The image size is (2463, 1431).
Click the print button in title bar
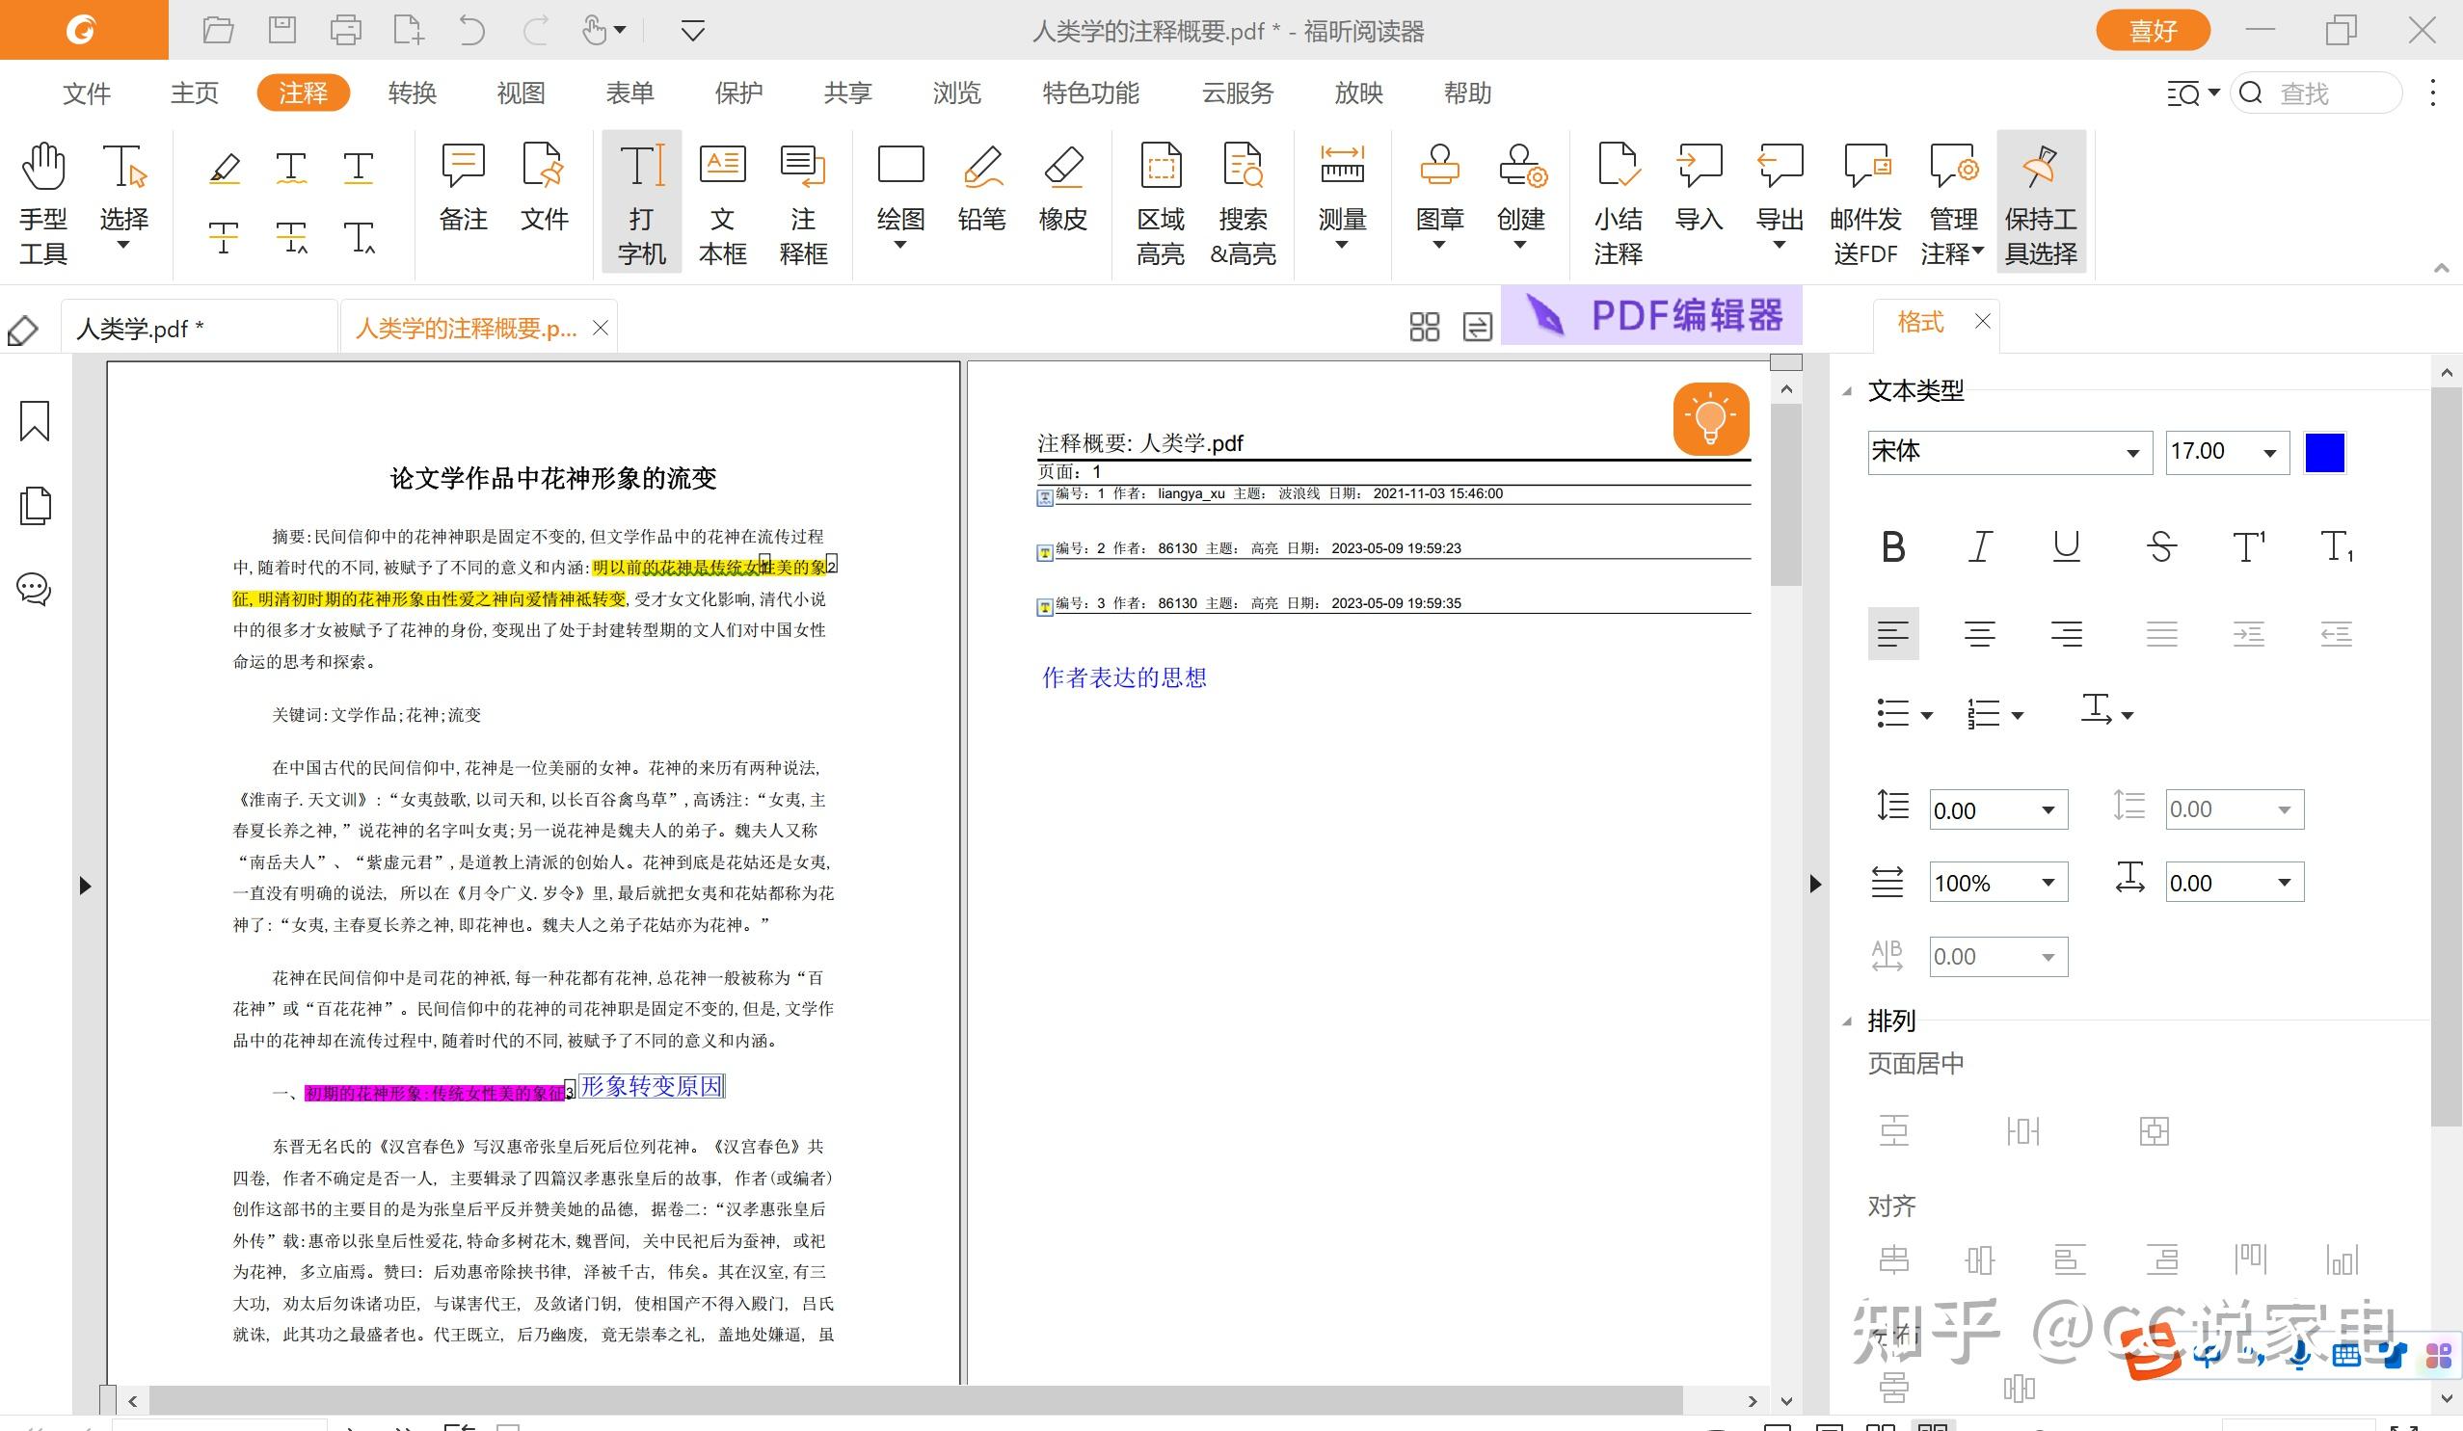(345, 31)
